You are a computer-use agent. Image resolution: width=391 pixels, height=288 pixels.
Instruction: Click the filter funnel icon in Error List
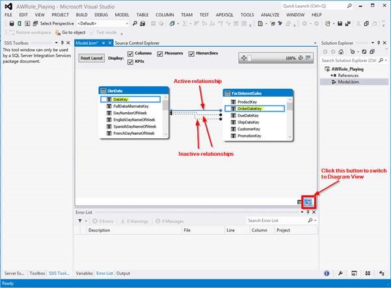pyautogui.click(x=80, y=221)
